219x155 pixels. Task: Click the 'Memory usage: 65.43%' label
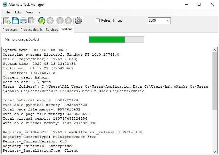tap(22, 39)
